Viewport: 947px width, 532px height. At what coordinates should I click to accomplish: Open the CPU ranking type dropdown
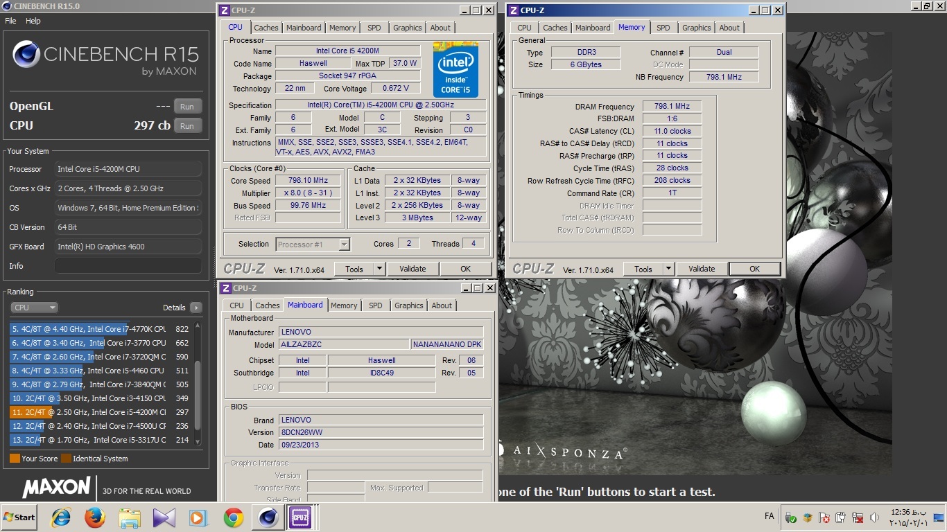pos(34,308)
